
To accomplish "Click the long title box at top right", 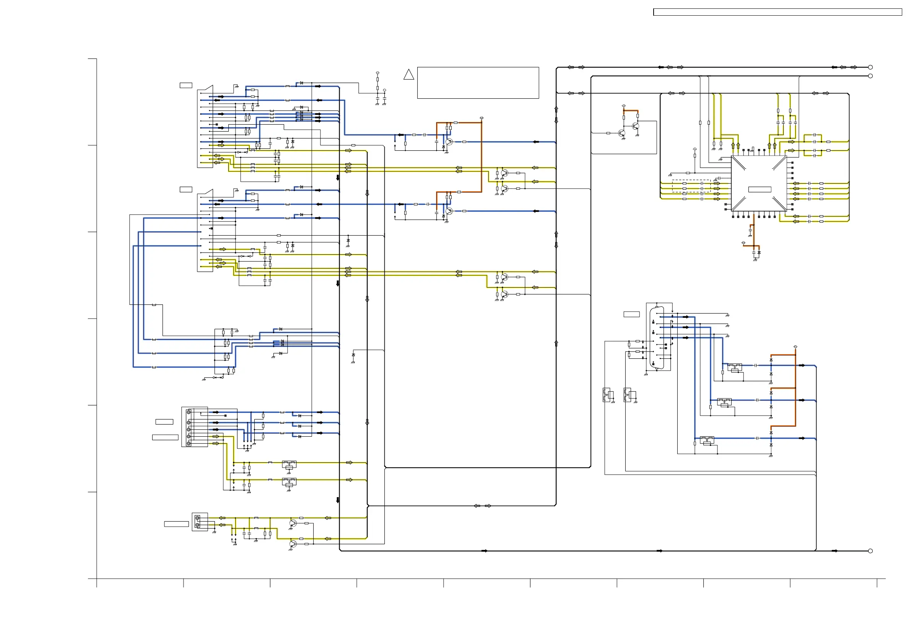I will 777,12.
